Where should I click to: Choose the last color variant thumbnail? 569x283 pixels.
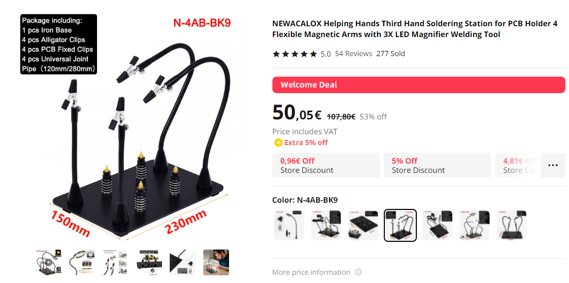pyautogui.click(x=512, y=225)
